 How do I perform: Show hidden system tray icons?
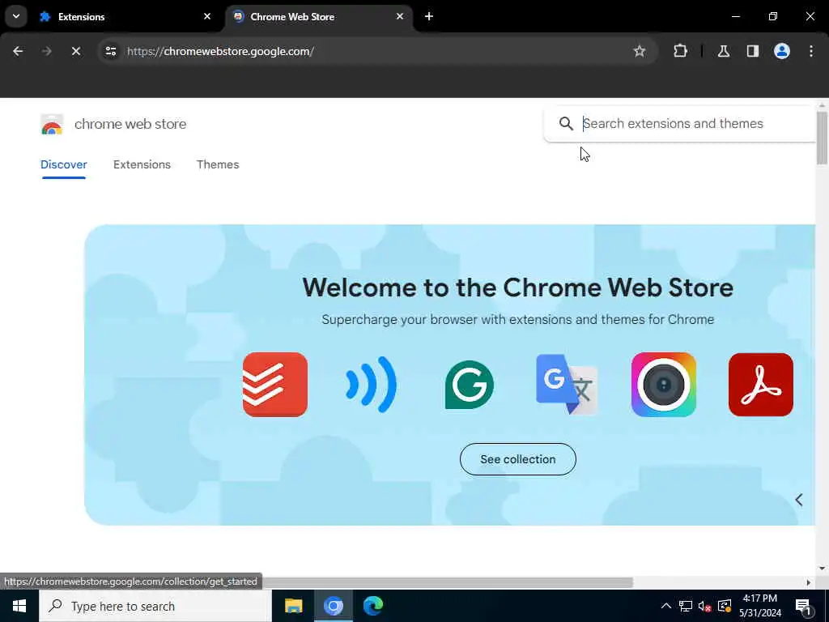(666, 606)
